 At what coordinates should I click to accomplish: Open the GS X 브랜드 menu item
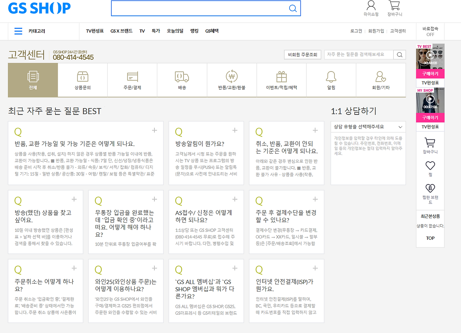click(121, 31)
